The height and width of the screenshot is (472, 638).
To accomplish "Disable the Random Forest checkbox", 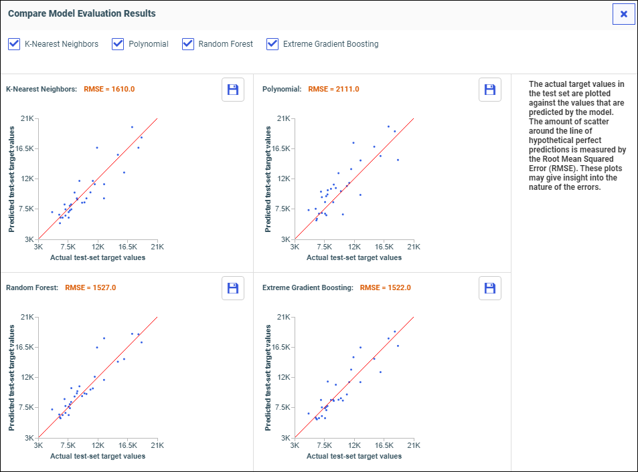I will point(188,44).
